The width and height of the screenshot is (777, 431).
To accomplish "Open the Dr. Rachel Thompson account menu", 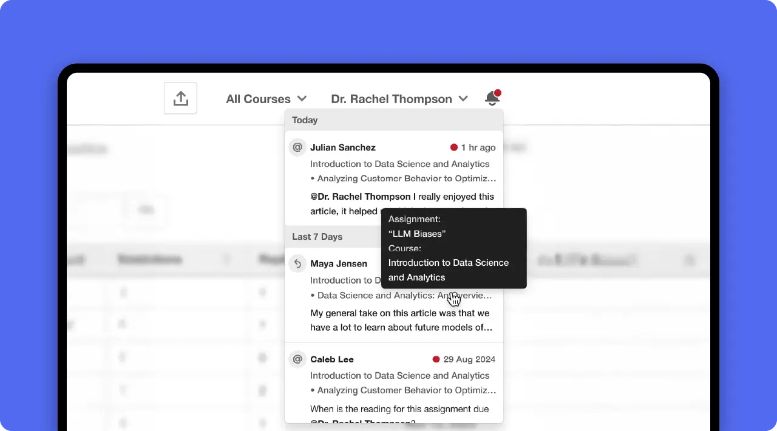I will 399,99.
